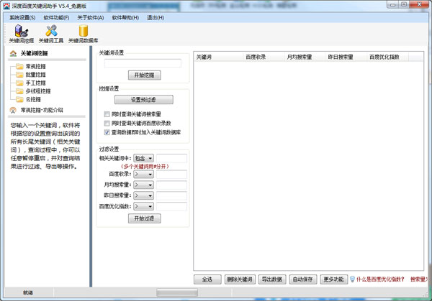
Task: Open the 系统设置(S) menu
Action: [22, 17]
